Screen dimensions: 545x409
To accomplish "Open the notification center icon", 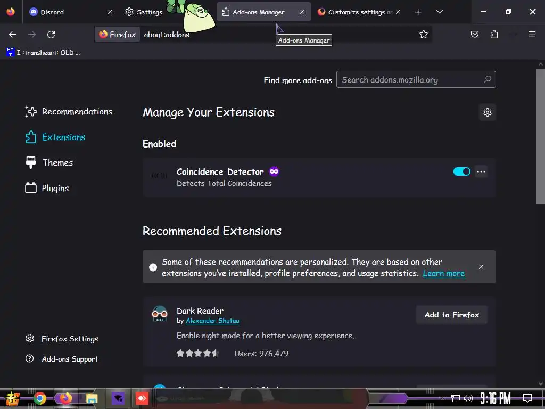I will coord(527,398).
